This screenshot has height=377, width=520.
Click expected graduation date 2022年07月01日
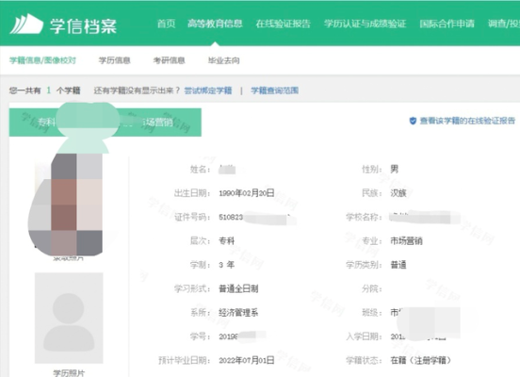pyautogui.click(x=247, y=360)
